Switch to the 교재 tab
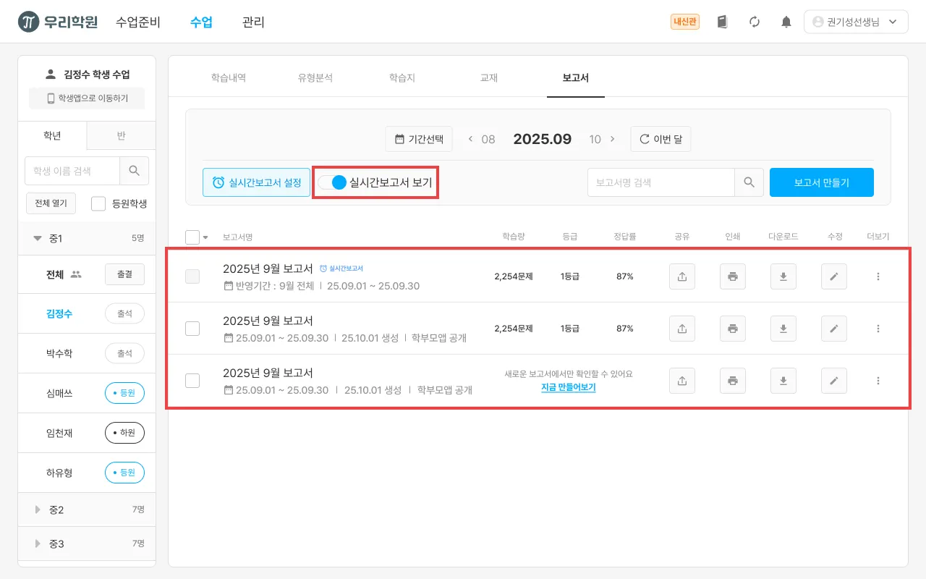The width and height of the screenshot is (926, 579). (x=489, y=77)
